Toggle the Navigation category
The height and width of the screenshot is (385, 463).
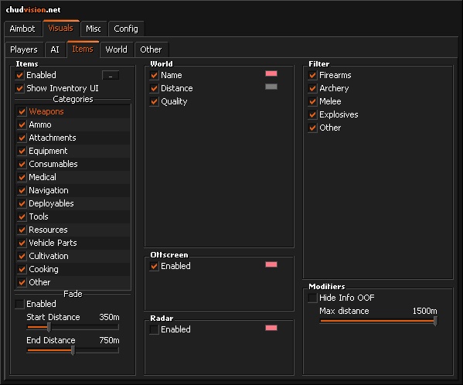22,190
